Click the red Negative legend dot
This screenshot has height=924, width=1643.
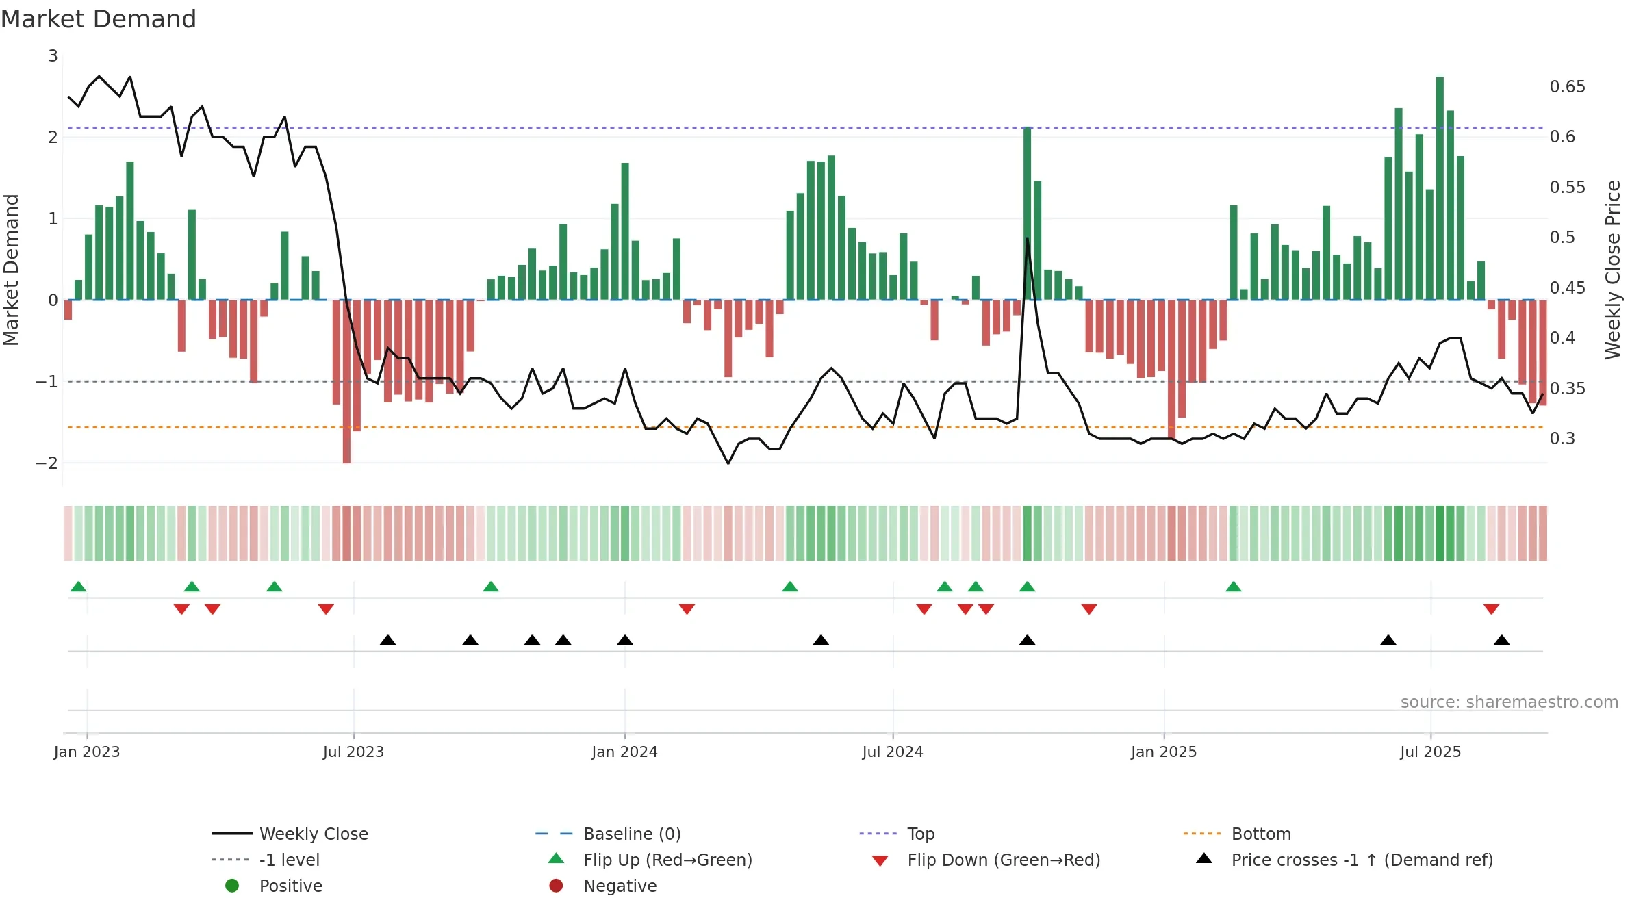click(556, 886)
